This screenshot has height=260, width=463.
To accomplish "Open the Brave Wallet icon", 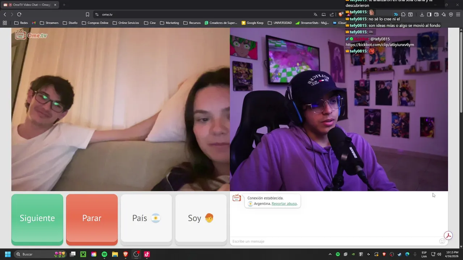I will 436,14.
